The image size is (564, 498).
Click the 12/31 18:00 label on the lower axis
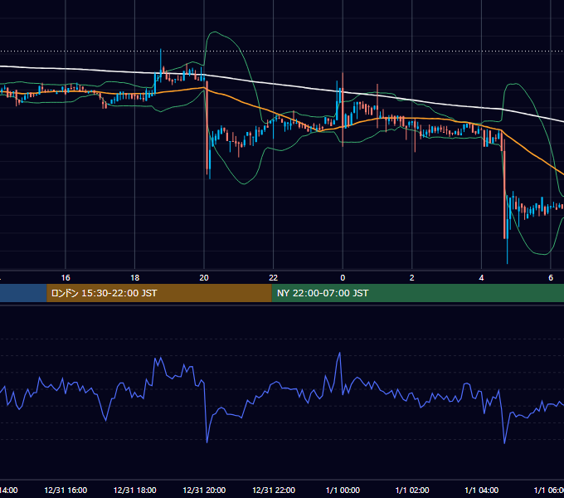135,490
